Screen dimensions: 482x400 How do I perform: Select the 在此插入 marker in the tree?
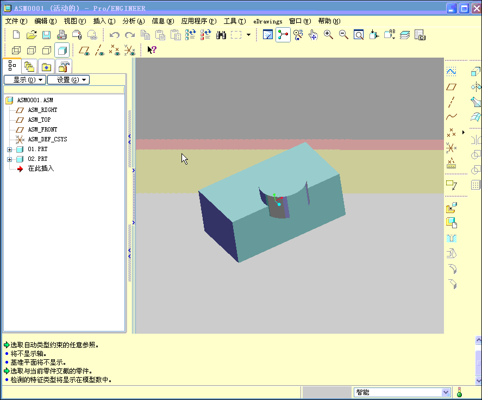pos(41,168)
